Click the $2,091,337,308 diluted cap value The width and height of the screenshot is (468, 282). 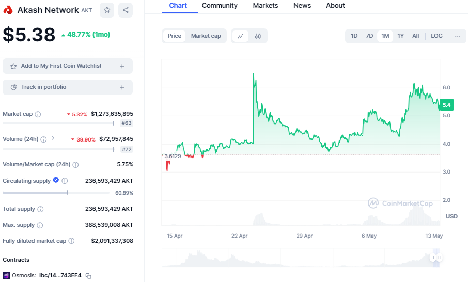112,241
